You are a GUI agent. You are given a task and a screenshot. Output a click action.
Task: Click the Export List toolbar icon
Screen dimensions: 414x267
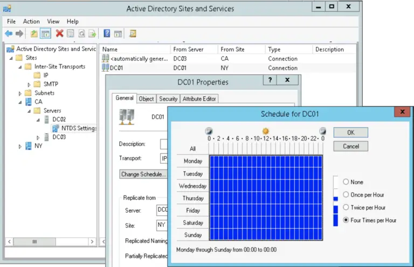click(92, 34)
